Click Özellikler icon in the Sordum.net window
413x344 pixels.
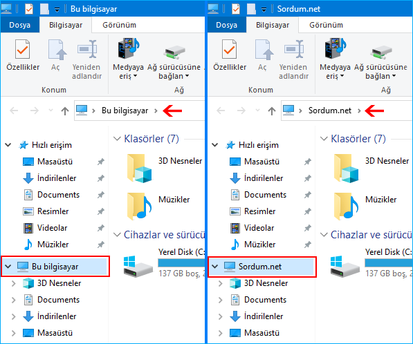pos(229,49)
